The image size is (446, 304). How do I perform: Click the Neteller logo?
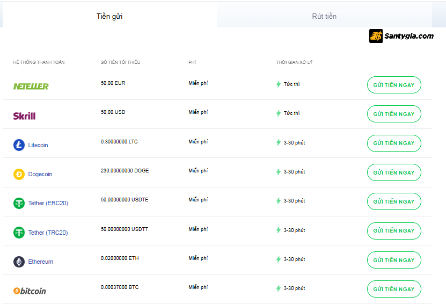pos(31,86)
